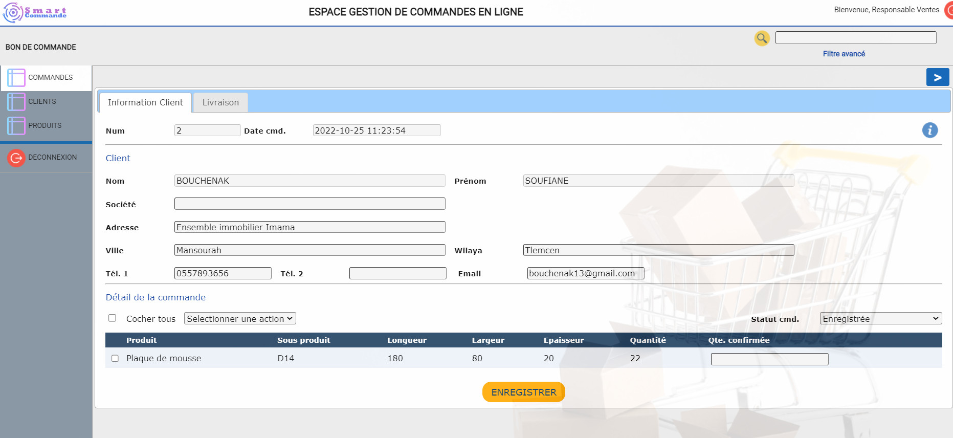Viewport: 953px width, 438px height.
Task: Click the magnifying glass search icon
Action: (762, 38)
